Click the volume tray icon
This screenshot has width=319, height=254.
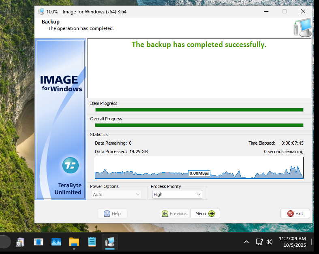click(x=269, y=242)
